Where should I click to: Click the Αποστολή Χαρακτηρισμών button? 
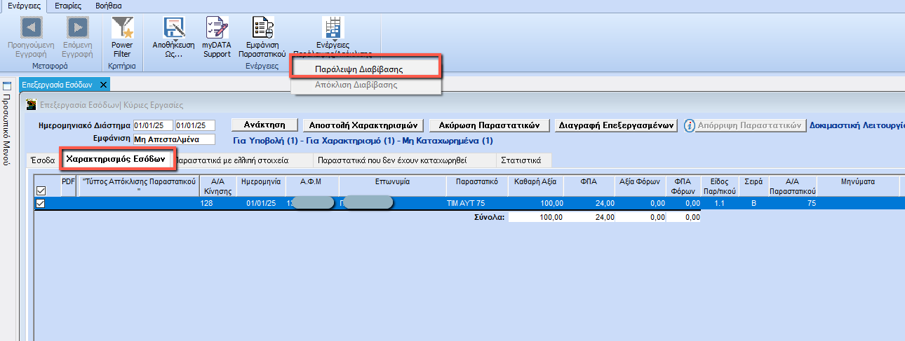coord(363,125)
